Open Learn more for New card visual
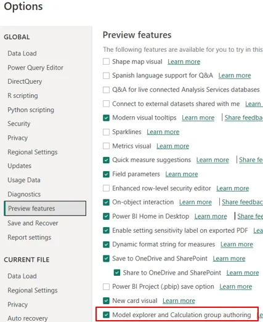Screen dimensions: 263x322 click(x=179, y=300)
